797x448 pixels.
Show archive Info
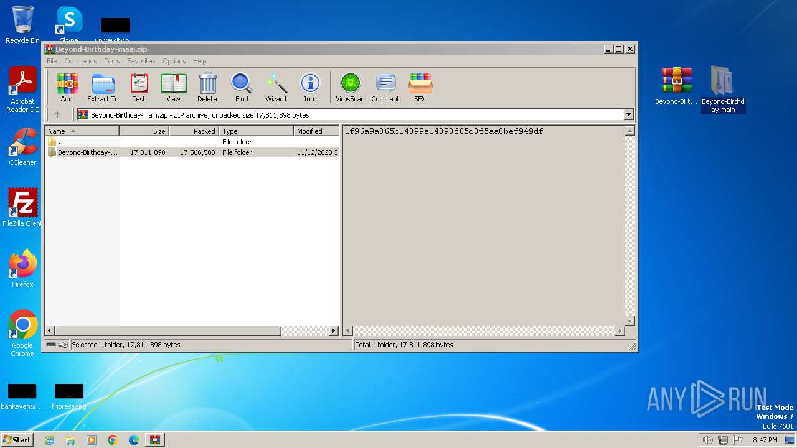point(310,87)
